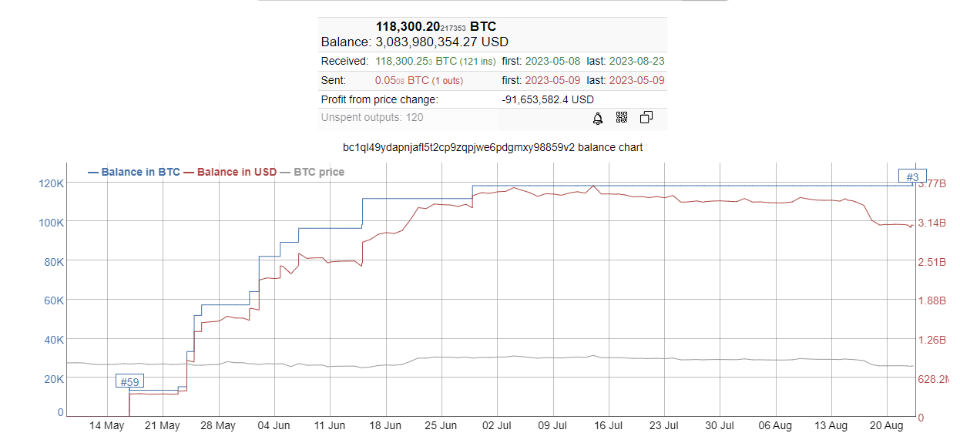Toggle the Balance in BTC legend series

coord(134,172)
